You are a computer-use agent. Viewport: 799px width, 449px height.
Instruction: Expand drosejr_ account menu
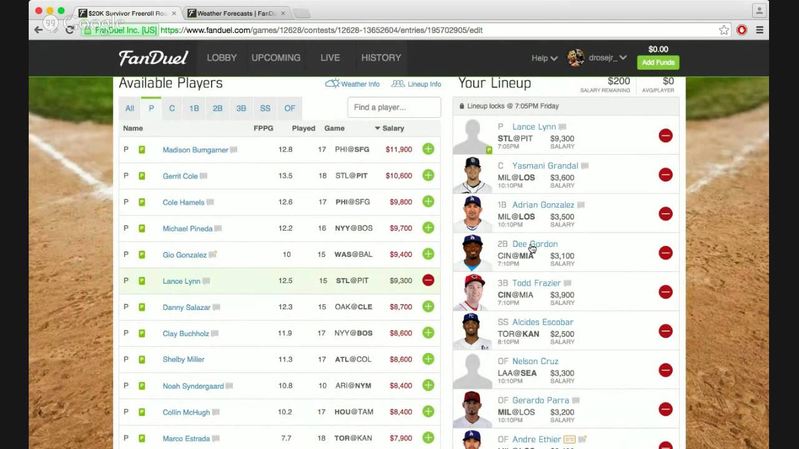597,58
